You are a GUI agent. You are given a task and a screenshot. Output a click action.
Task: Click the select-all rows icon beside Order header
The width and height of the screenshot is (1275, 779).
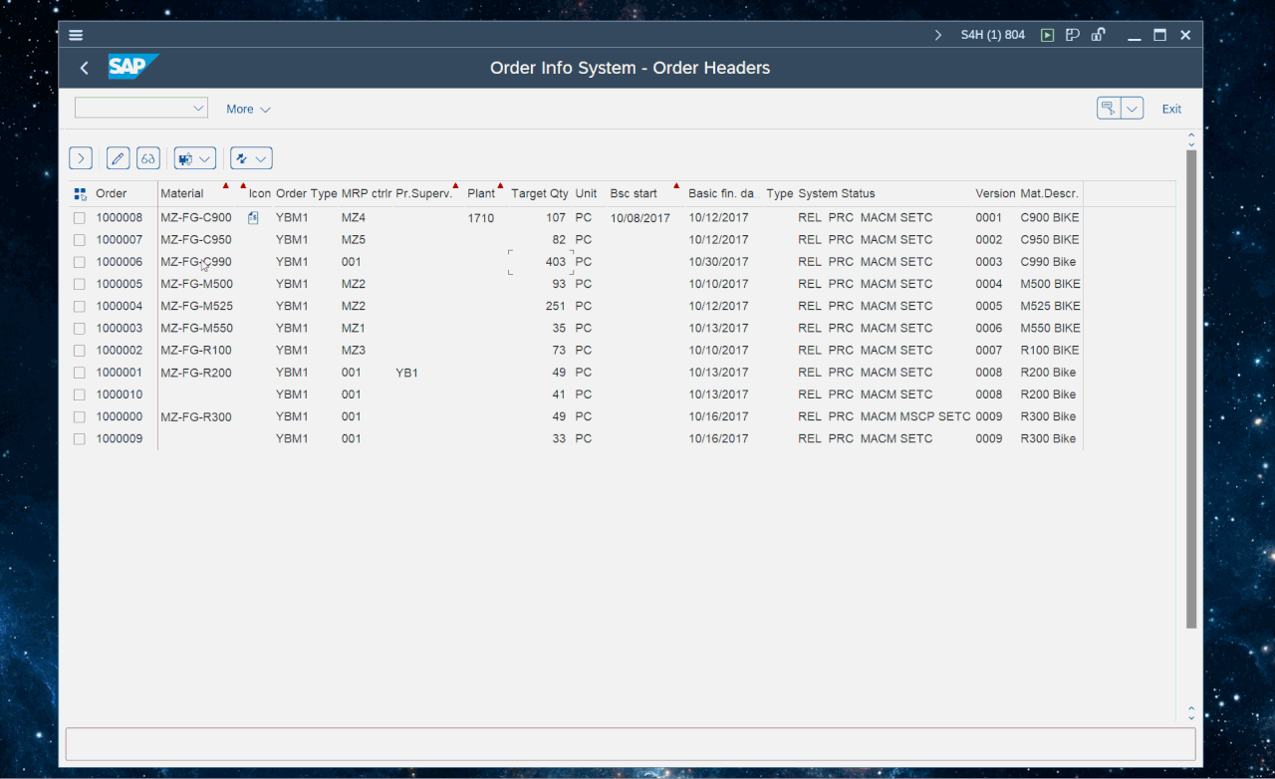tap(80, 194)
